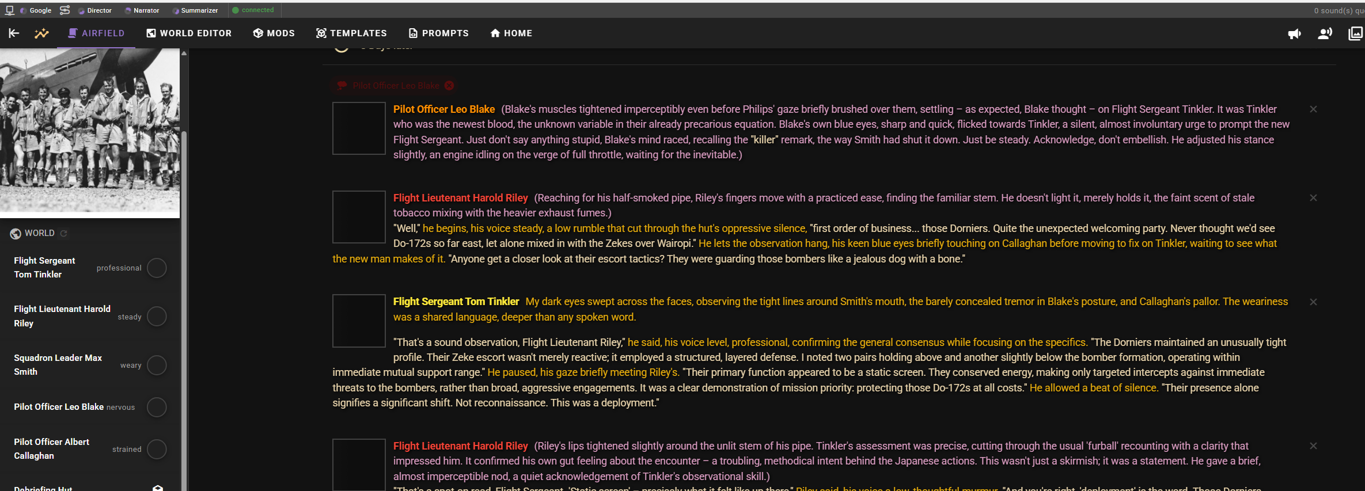Click the Pilot Officer Leo Blake chip label

pos(396,86)
